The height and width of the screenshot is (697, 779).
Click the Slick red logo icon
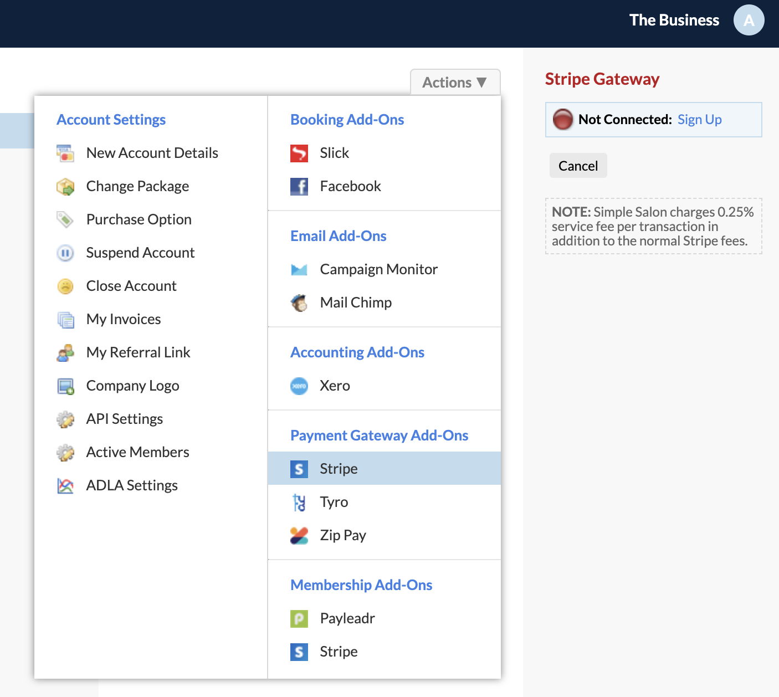click(299, 153)
